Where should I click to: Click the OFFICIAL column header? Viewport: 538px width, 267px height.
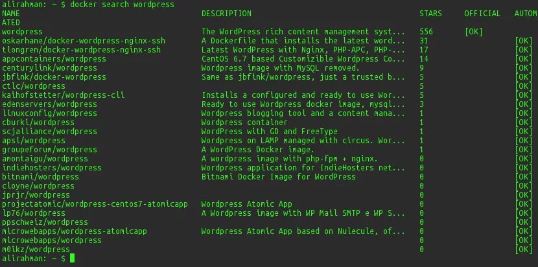(482, 14)
